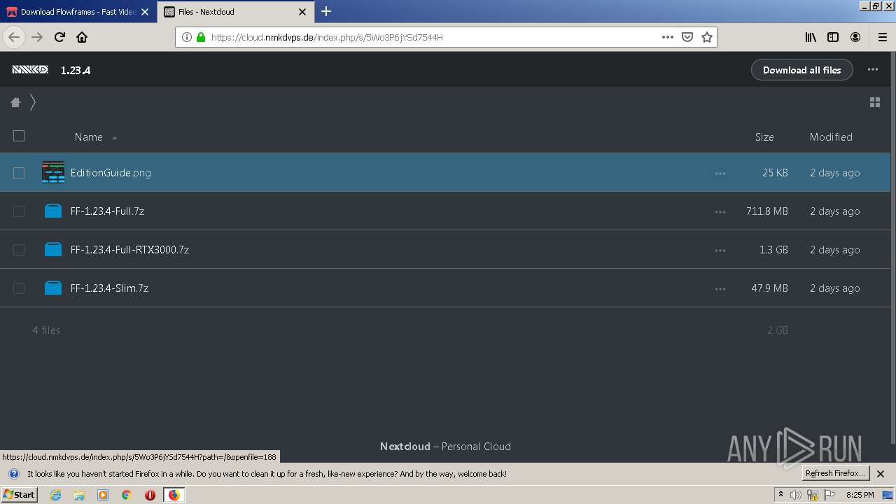Click the 25 KB size of EditionGuide.png

click(x=775, y=173)
